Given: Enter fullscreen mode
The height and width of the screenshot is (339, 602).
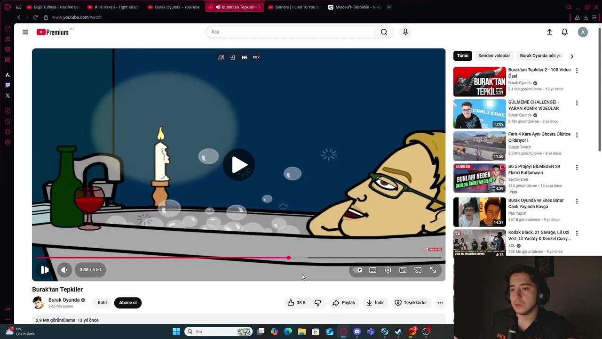Looking at the screenshot, I should coord(433,270).
